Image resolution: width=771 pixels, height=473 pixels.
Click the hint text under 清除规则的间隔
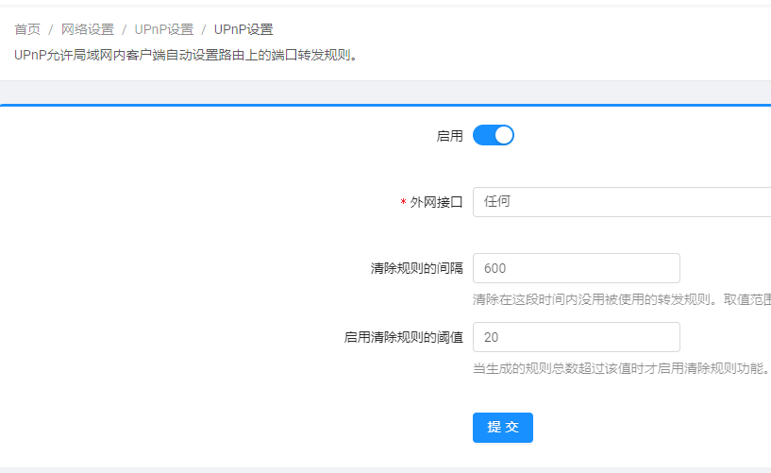[x=622, y=299]
